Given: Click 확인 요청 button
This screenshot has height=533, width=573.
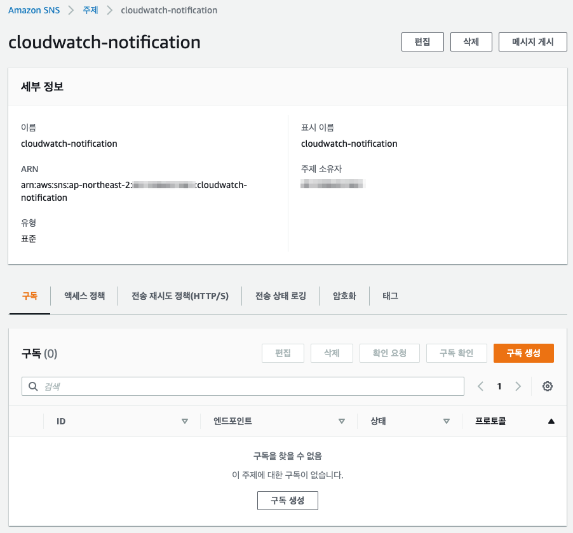Looking at the screenshot, I should (x=389, y=353).
